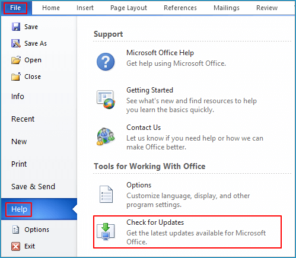The height and width of the screenshot is (258, 296).
Task: Click the Exit label
Action: [30, 246]
